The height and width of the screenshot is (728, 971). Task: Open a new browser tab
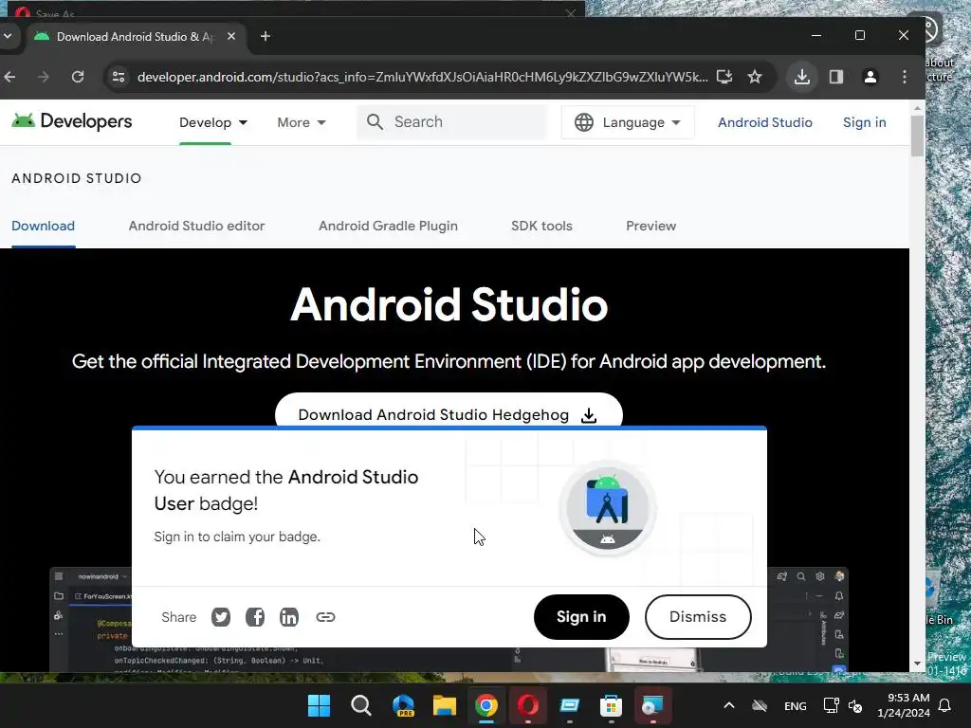[x=266, y=37]
